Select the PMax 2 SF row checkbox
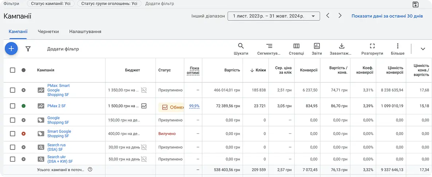 pyautogui.click(x=13, y=106)
